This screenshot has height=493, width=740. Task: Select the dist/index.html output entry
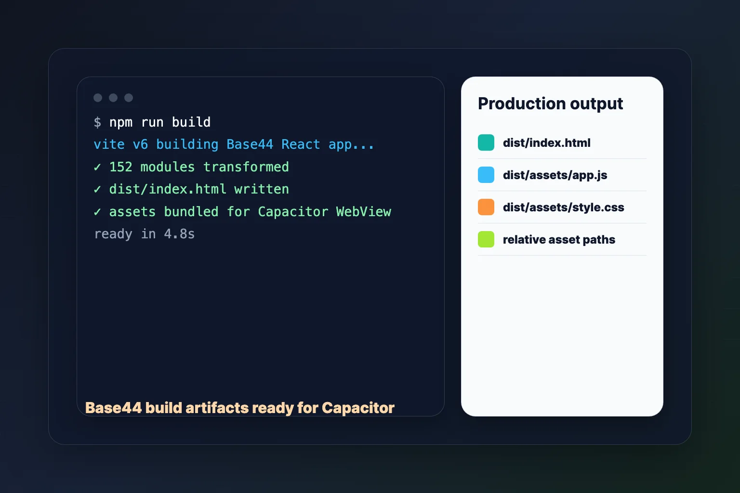coord(562,143)
